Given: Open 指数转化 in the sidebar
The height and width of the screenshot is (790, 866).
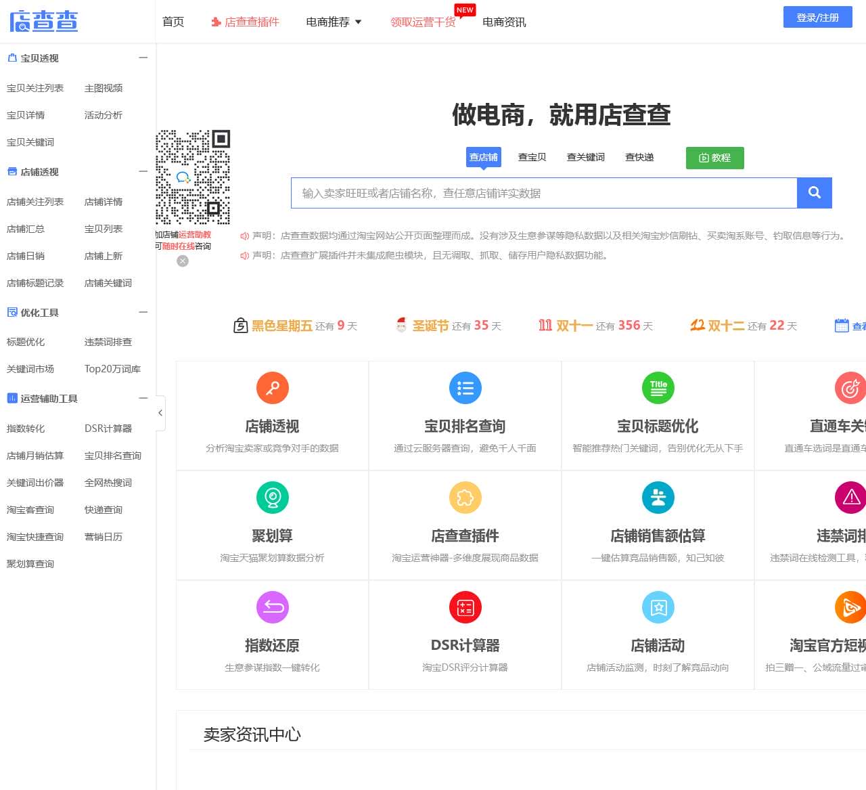Looking at the screenshot, I should pyautogui.click(x=26, y=429).
